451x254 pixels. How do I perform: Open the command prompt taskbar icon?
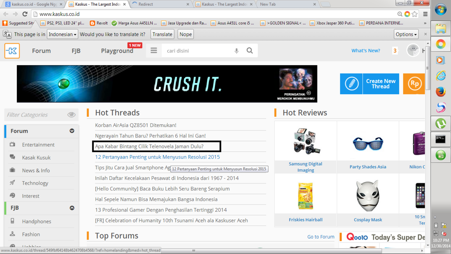point(440,139)
